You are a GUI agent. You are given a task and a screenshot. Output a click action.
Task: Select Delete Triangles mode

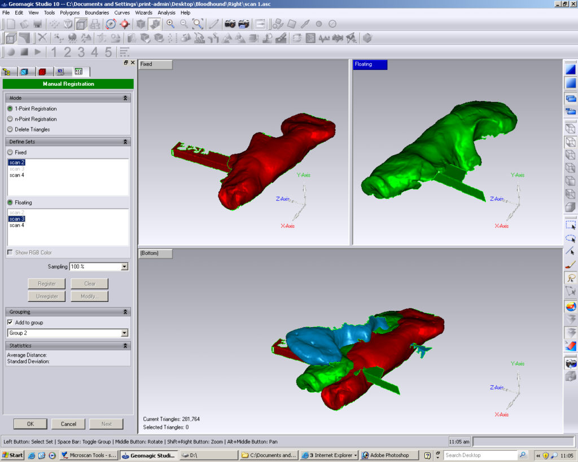click(10, 129)
